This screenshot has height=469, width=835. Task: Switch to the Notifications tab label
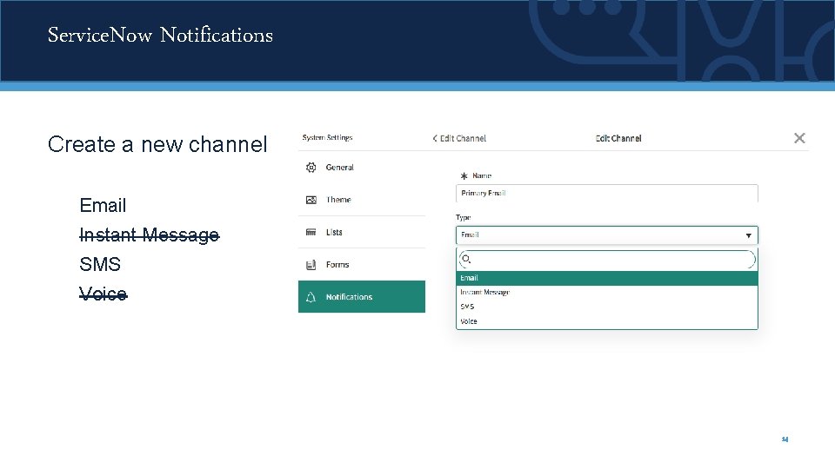coord(349,297)
